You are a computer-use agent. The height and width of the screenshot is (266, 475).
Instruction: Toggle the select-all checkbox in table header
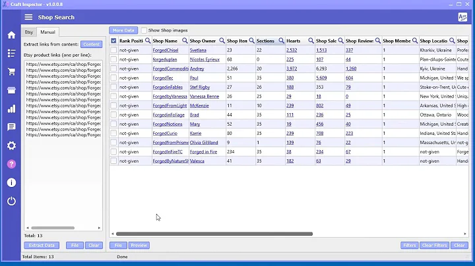[113, 41]
